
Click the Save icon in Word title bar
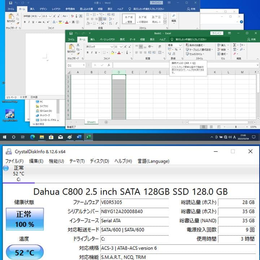(x=10, y=3)
